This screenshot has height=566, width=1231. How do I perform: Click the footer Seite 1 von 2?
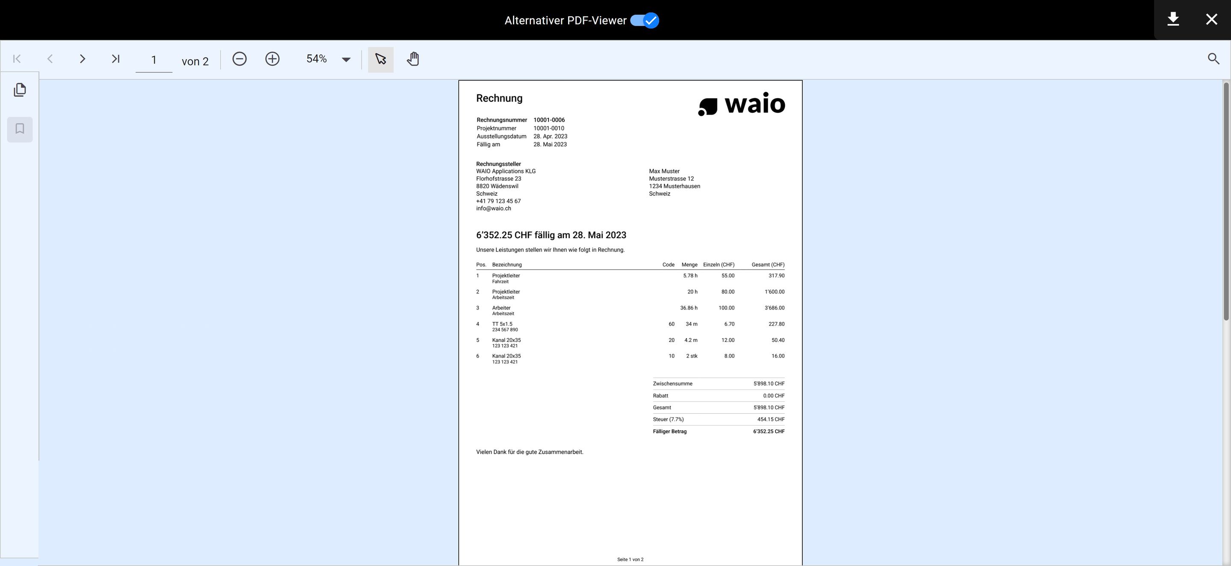(630, 559)
